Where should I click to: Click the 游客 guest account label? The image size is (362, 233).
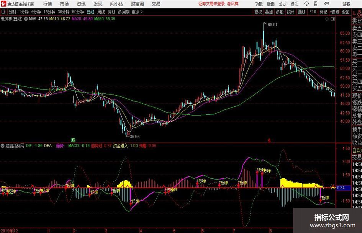click(346, 4)
